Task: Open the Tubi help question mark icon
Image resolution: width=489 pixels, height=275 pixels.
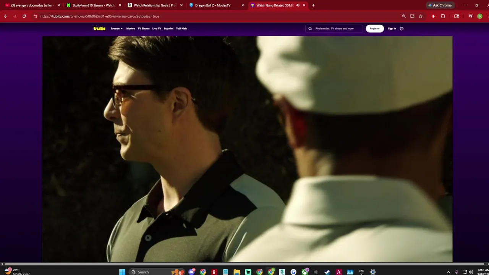Action: click(402, 29)
